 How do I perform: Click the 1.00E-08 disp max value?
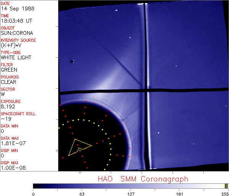[13, 168]
